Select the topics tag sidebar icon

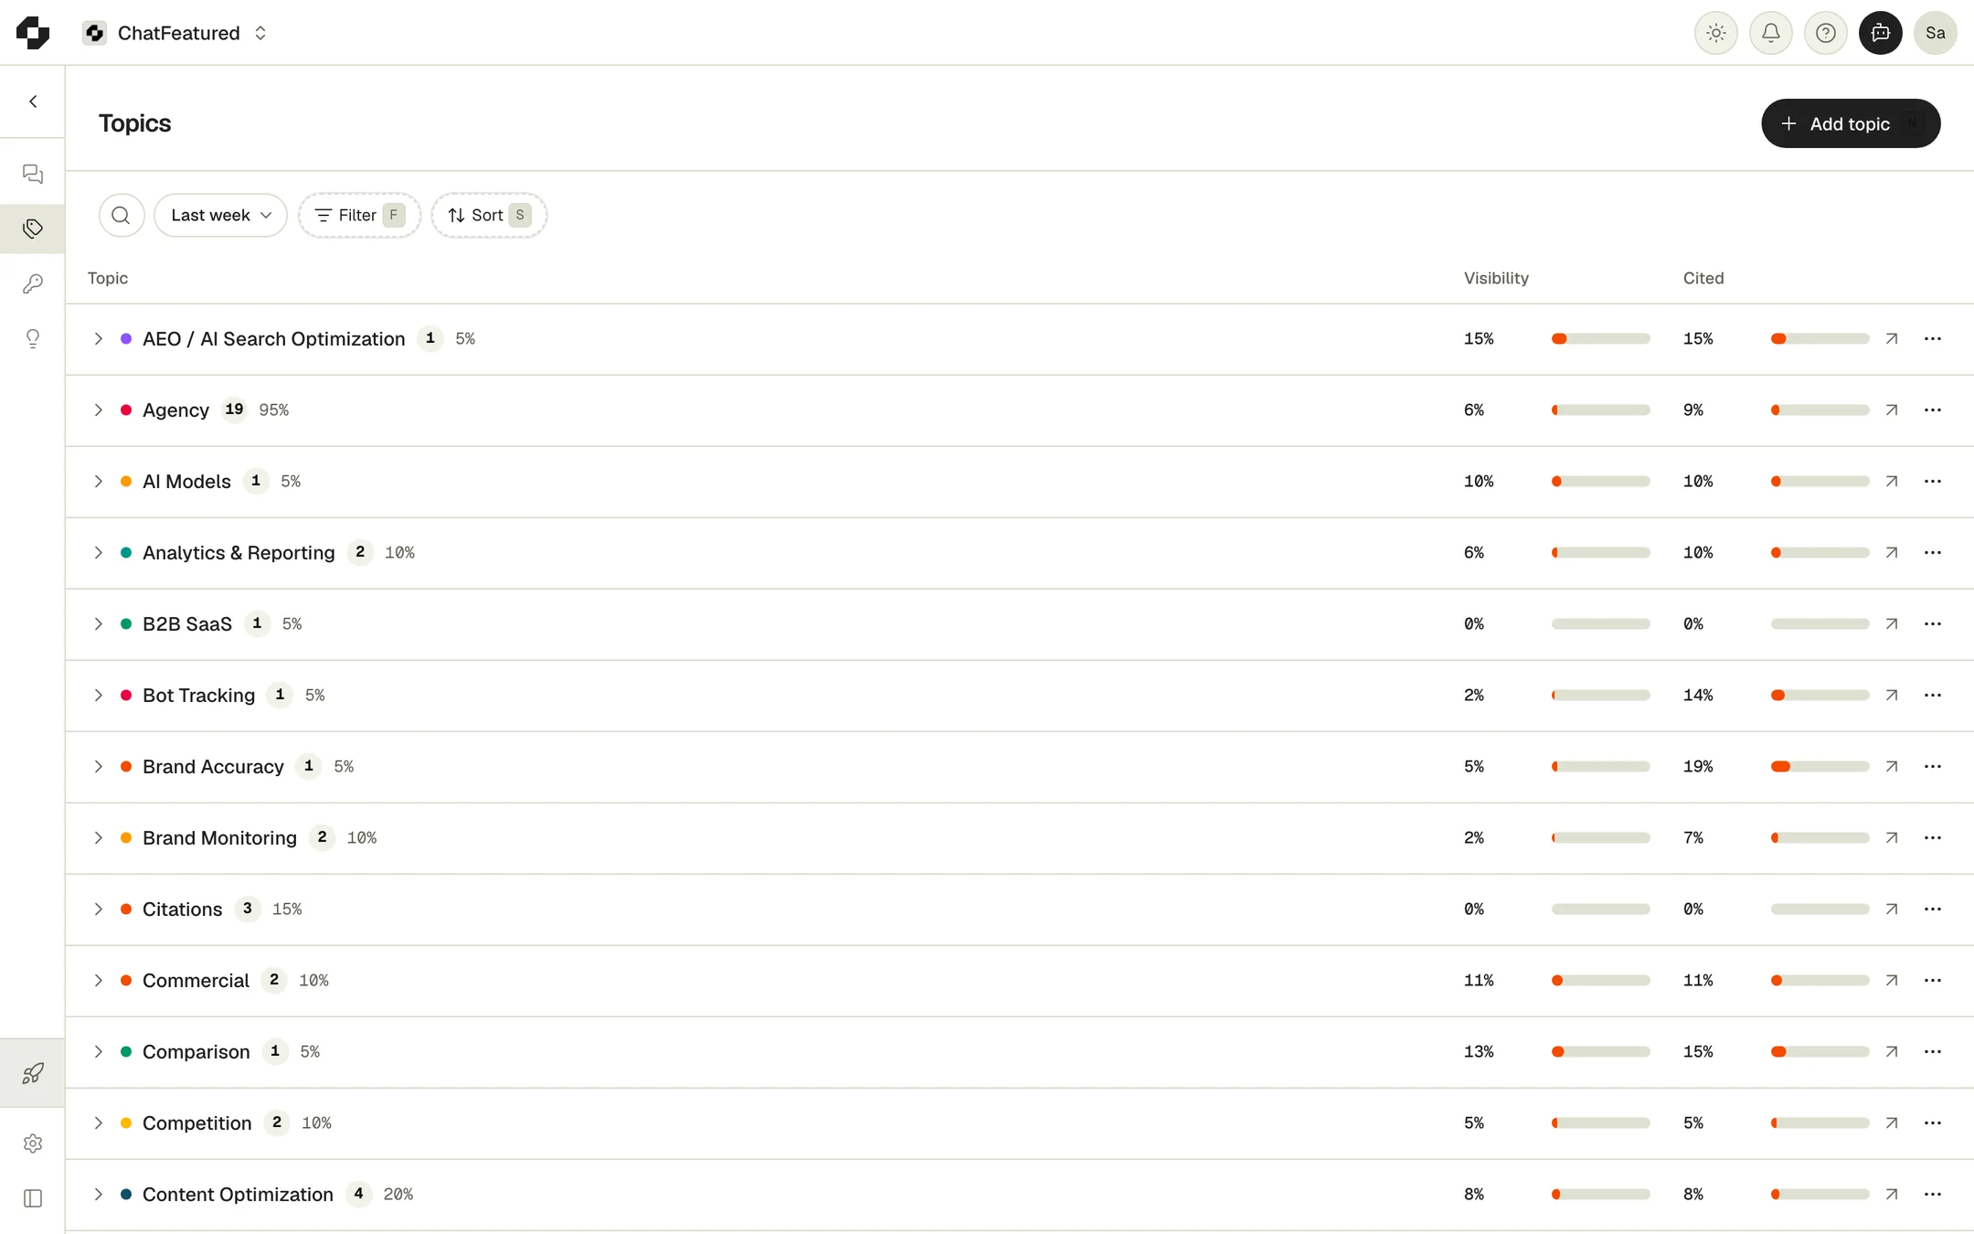pyautogui.click(x=33, y=229)
